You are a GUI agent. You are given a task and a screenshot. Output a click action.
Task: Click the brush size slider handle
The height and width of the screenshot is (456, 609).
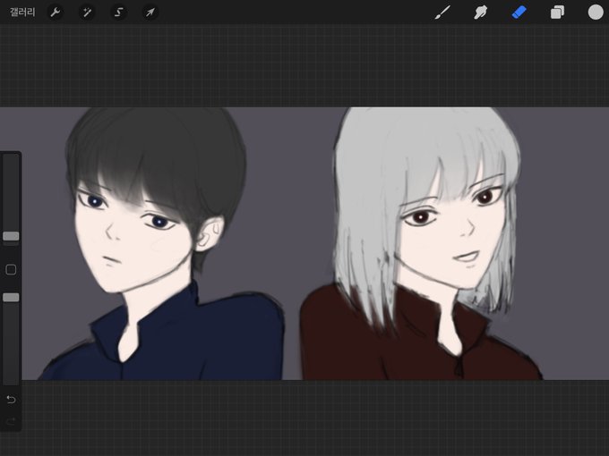click(x=11, y=236)
